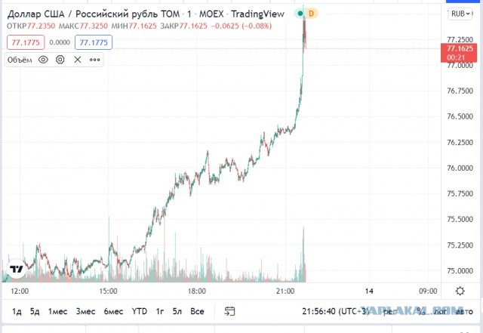The image size is (483, 333).
Task: Open chart settings gear in the corner
Action: 460,291
